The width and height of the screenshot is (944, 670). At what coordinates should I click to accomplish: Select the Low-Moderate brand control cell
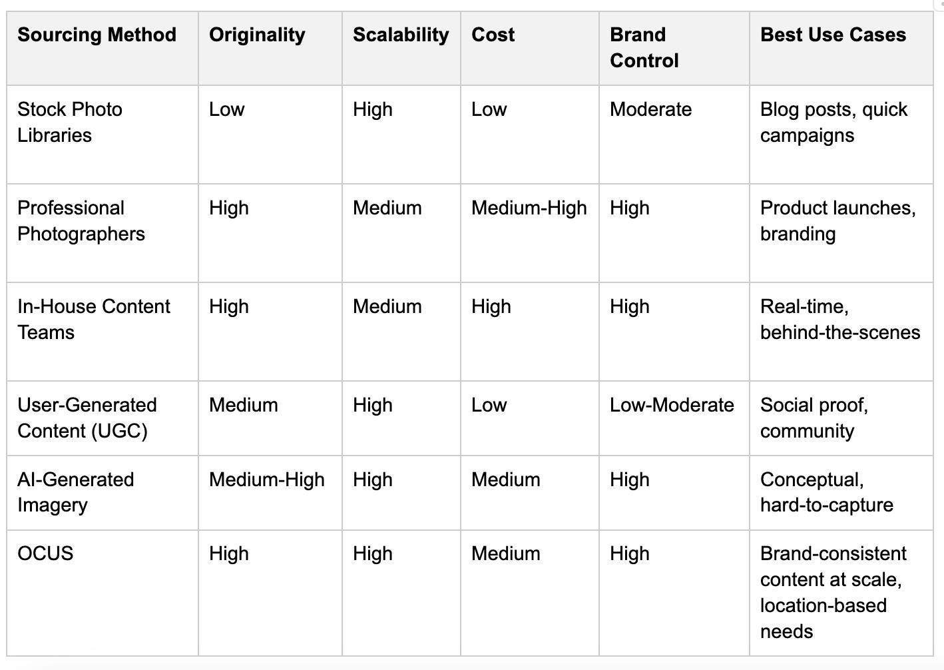[x=672, y=405]
